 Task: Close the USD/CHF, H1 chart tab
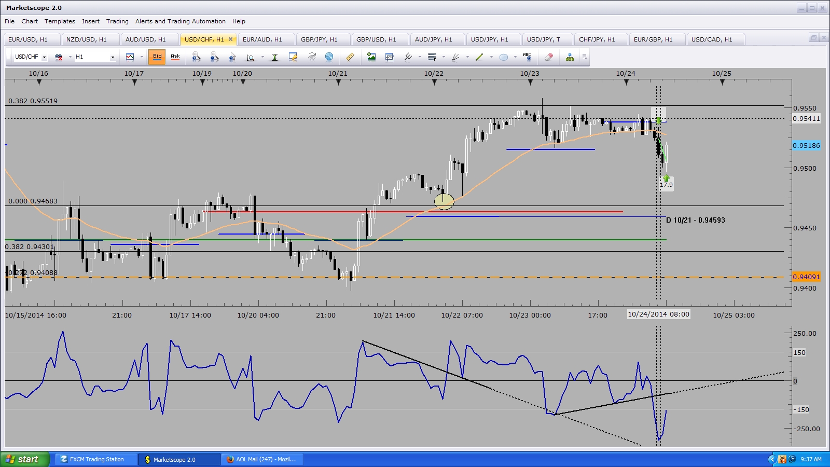[231, 39]
